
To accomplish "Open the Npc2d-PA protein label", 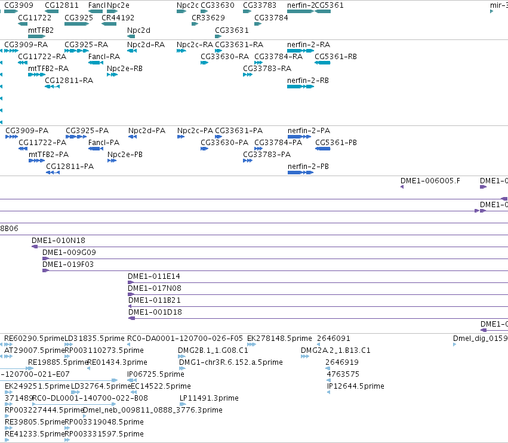I will (x=147, y=131).
